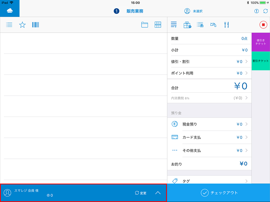Viewport: 270px width, 202px height.
Task: Expand the 内消費税 8% detail chevron
Action: (x=247, y=98)
